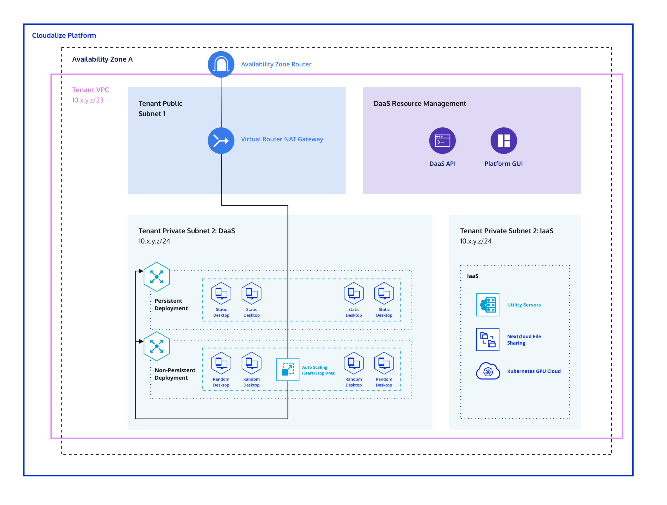This screenshot has width=667, height=505.
Task: Select the Non-Persistent Deployment label
Action: pos(175,374)
